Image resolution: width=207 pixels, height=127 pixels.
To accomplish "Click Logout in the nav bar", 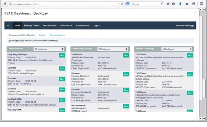I will (x=97, y=26).
